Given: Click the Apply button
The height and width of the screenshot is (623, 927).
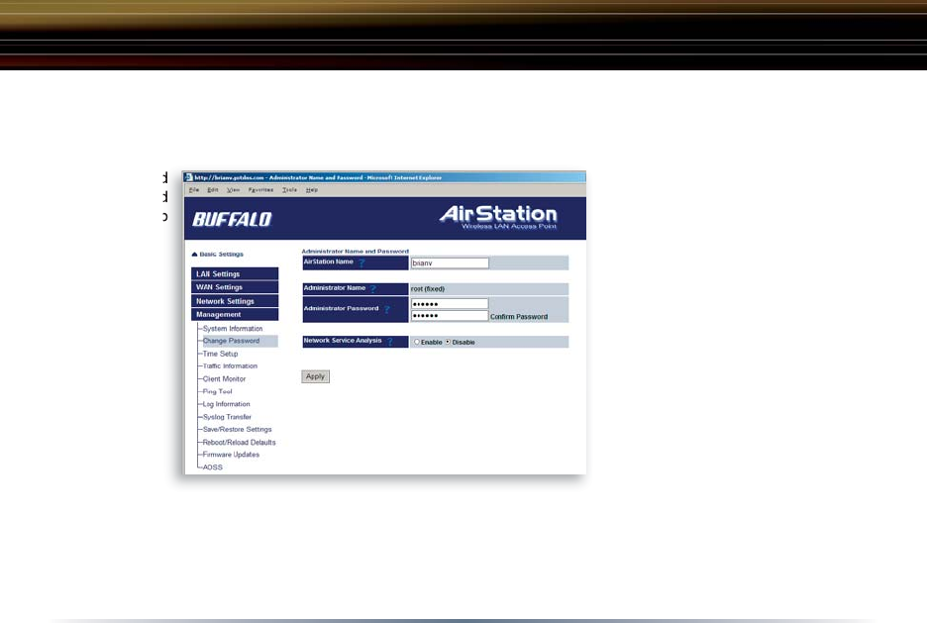Looking at the screenshot, I should pyautogui.click(x=316, y=376).
